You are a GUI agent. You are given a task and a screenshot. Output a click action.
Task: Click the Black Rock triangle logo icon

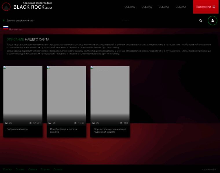[6, 7]
